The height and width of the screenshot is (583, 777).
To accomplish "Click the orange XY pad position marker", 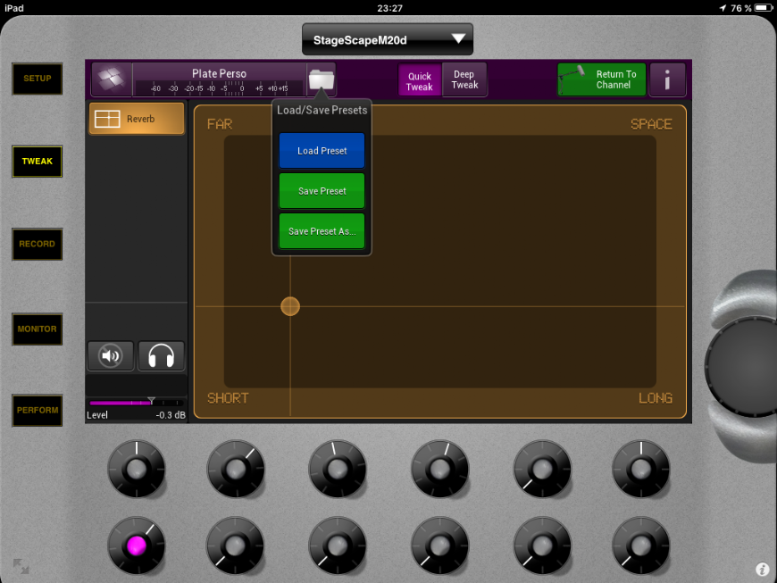I will 290,306.
